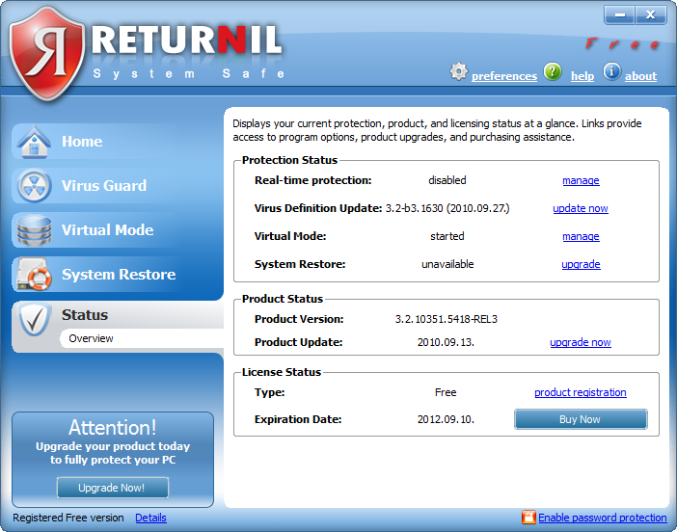The image size is (677, 532).
Task: Select the Overview sub-item under Status
Action: pos(91,338)
